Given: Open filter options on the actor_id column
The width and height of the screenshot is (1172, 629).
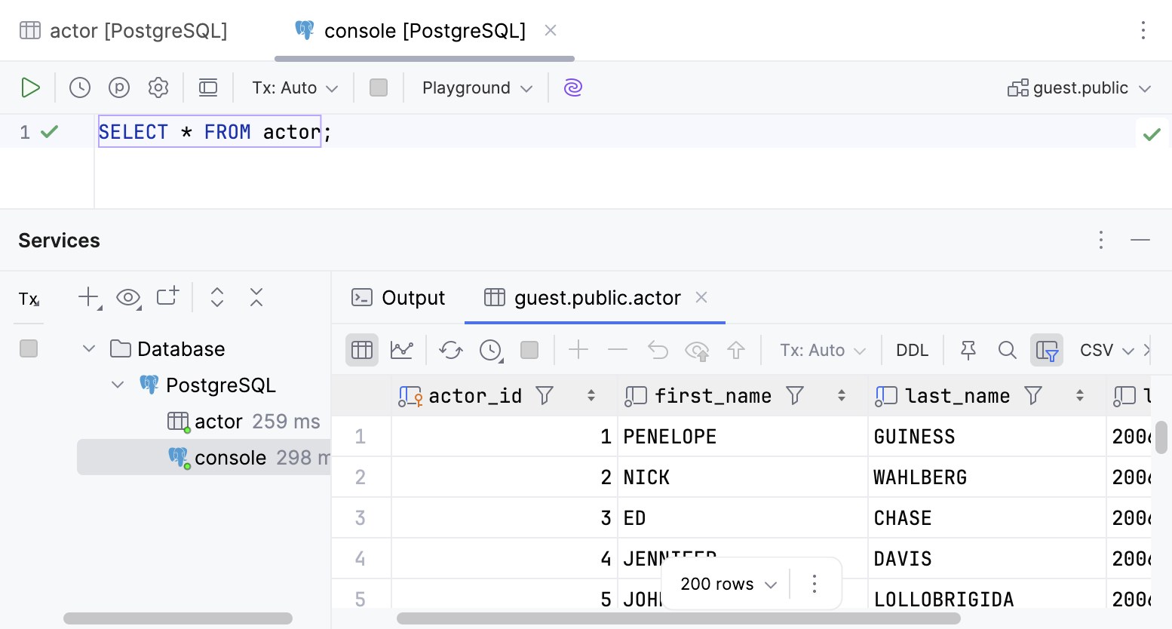Looking at the screenshot, I should pos(545,395).
